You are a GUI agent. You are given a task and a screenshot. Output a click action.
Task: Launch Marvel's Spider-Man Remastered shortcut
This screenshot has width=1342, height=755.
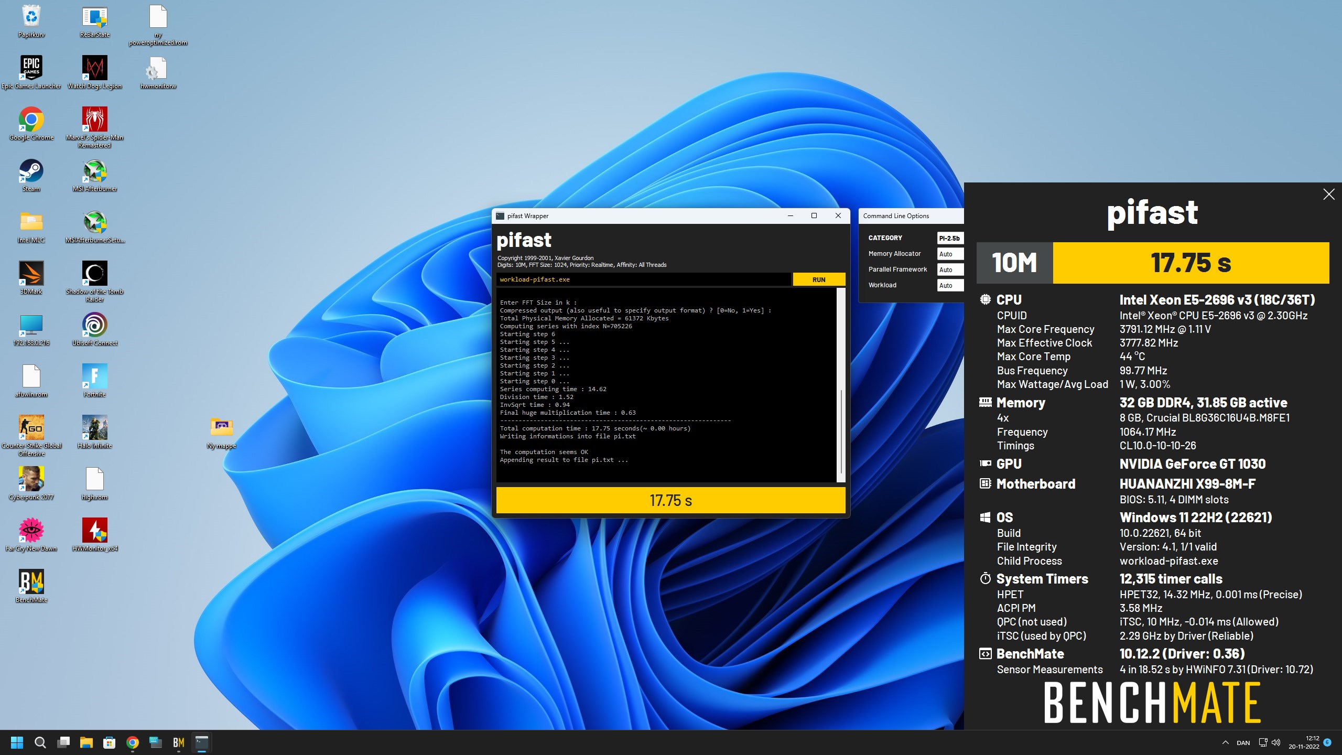click(x=95, y=127)
